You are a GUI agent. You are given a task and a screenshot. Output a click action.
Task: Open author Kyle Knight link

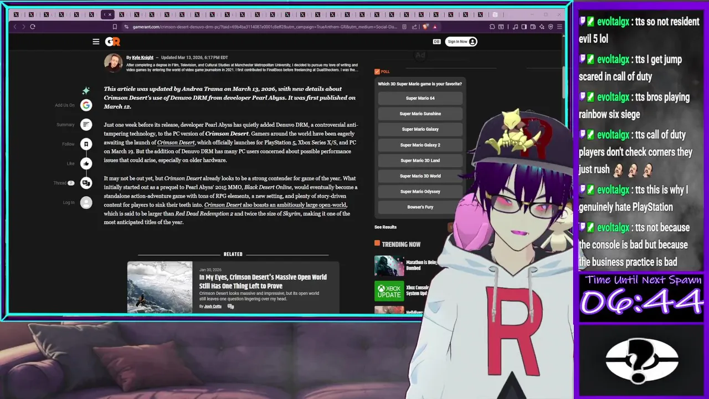142,58
